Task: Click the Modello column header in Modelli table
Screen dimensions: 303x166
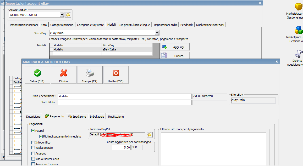Action: (77, 45)
